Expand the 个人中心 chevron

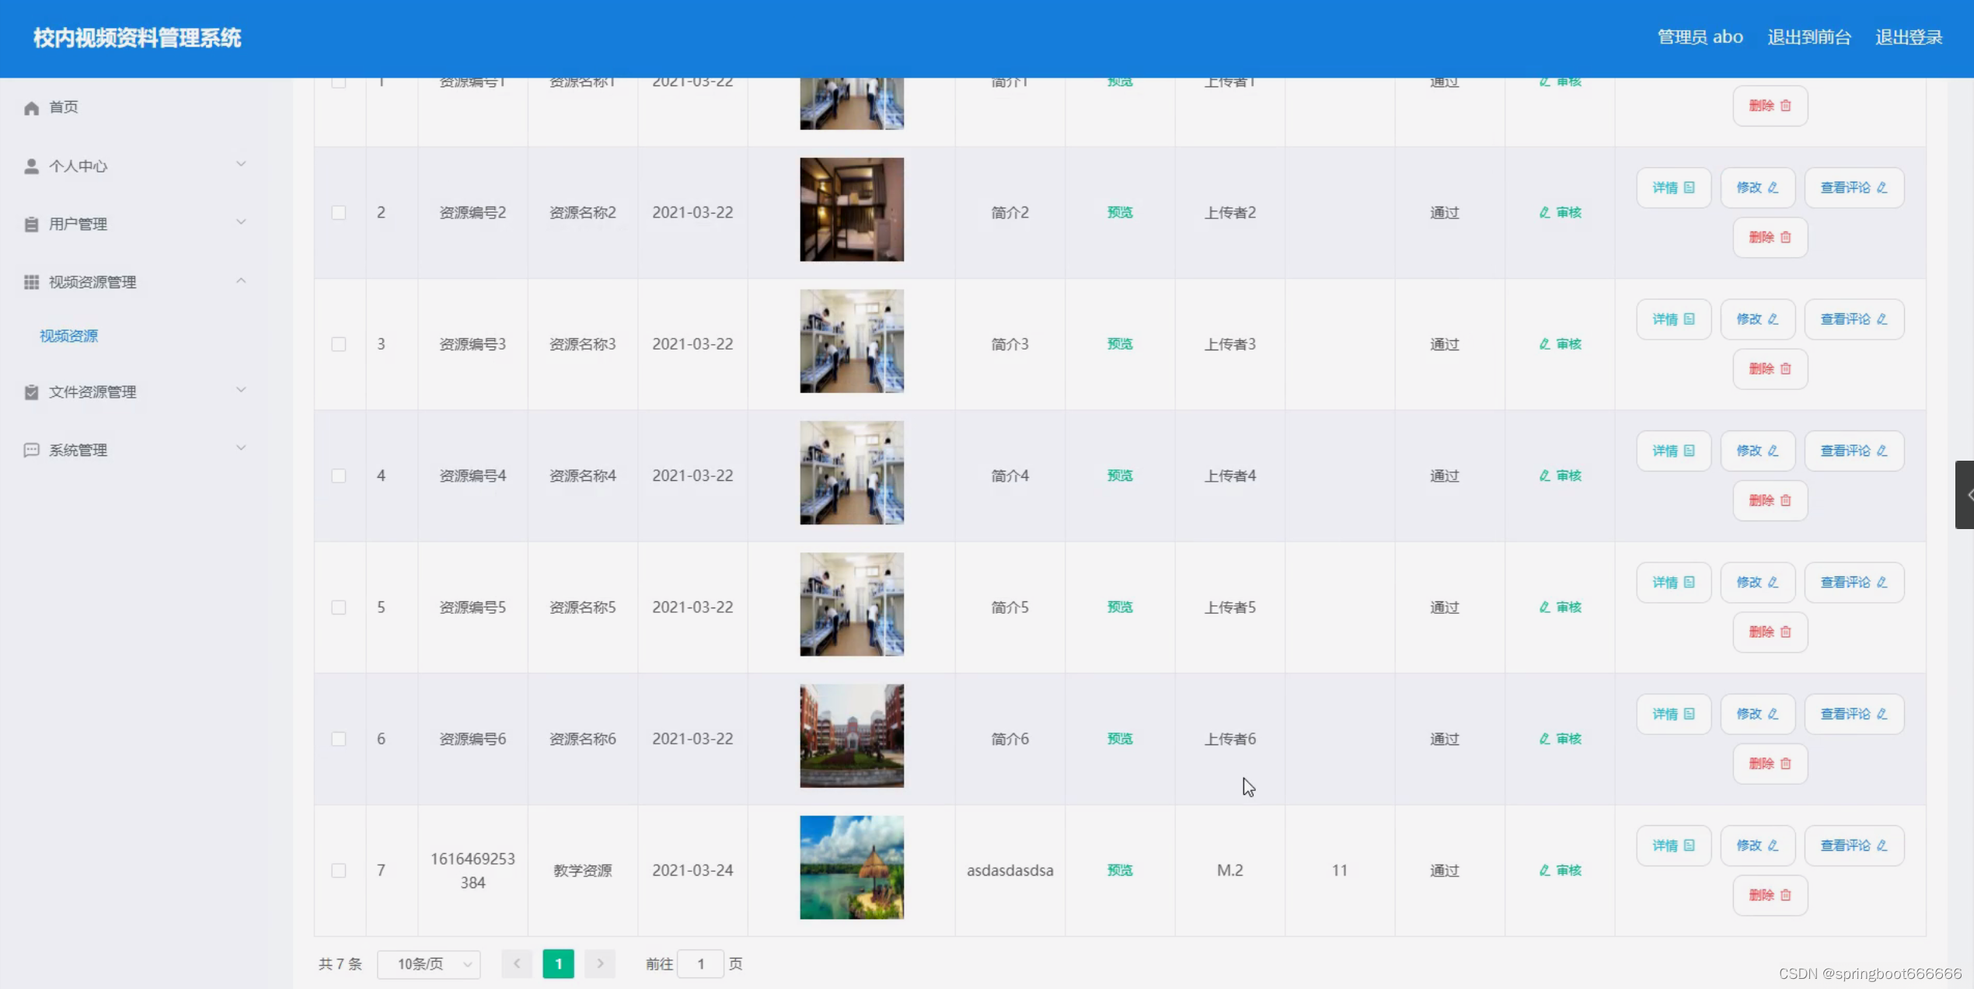241,165
